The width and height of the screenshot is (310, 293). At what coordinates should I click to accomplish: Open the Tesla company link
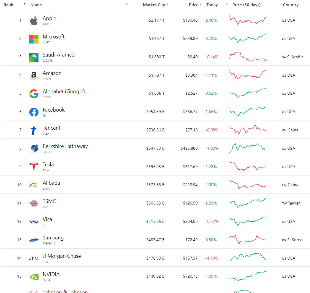48,165
